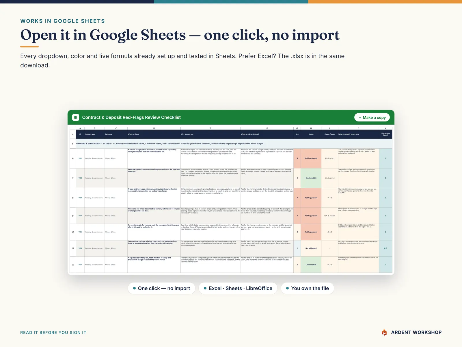Open the 'Confirmed OK' status for row V07

311,265
